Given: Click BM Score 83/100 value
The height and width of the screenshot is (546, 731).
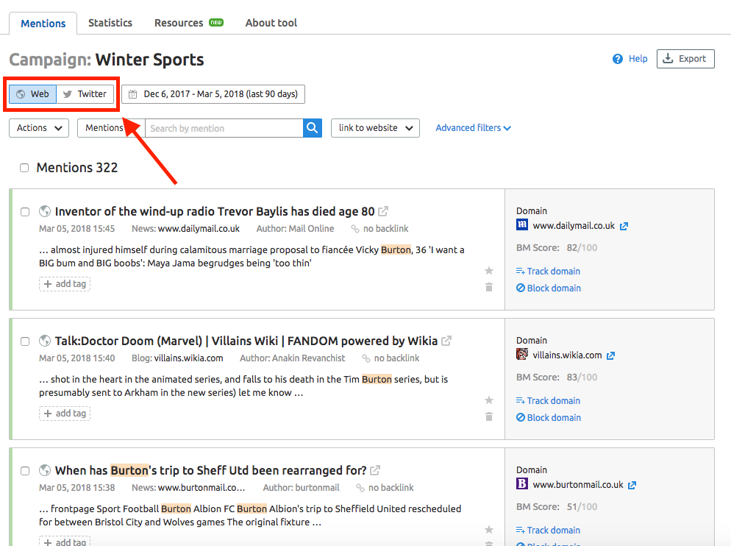Looking at the screenshot, I should (x=582, y=377).
